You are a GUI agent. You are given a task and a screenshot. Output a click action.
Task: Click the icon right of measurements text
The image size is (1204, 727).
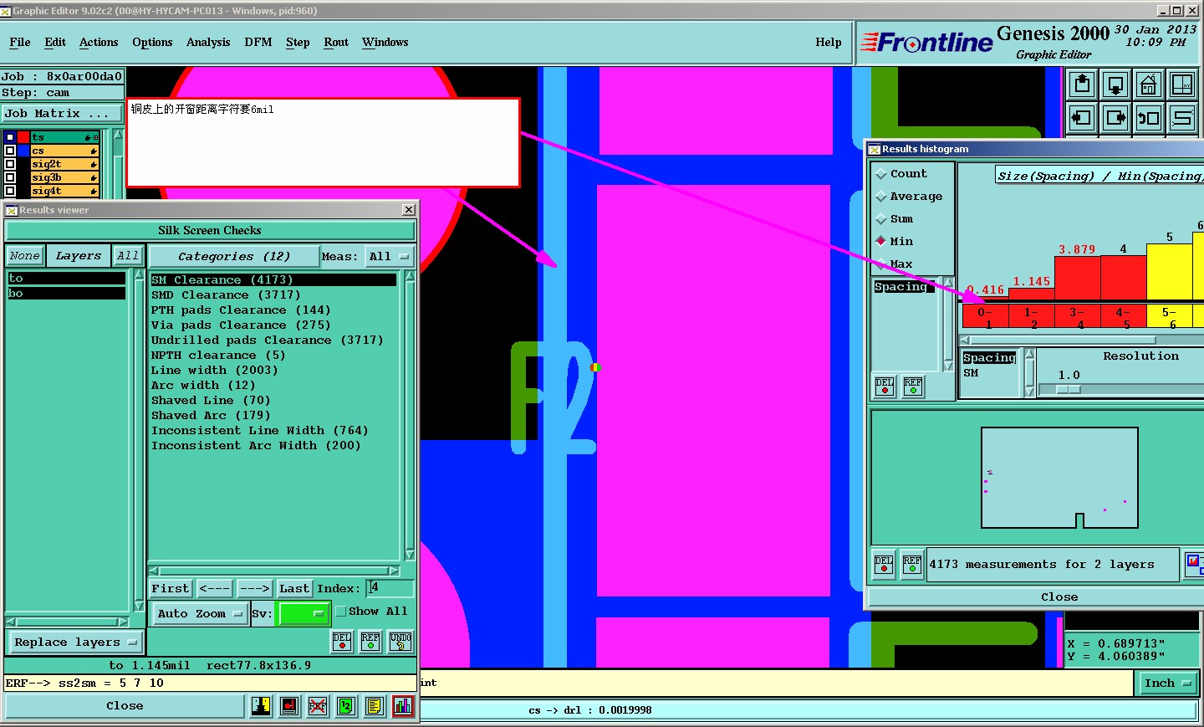1195,565
